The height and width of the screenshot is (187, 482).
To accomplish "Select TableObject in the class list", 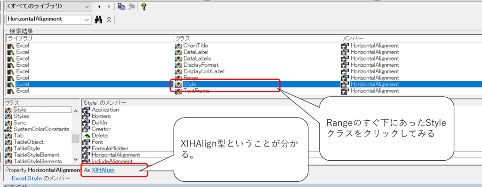I will (x=28, y=142).
